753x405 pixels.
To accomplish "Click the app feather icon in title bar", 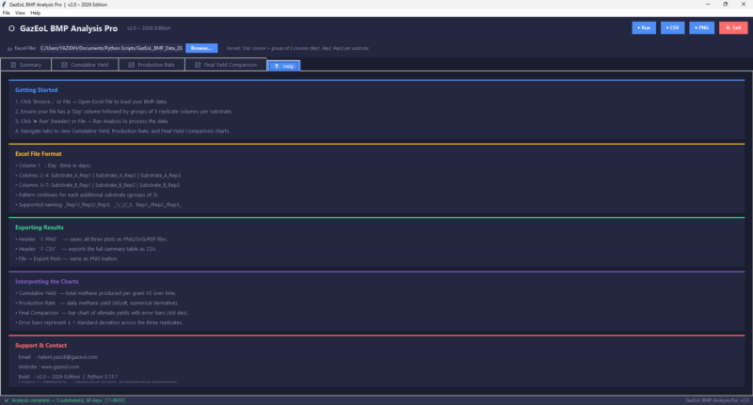I will click(5, 4).
